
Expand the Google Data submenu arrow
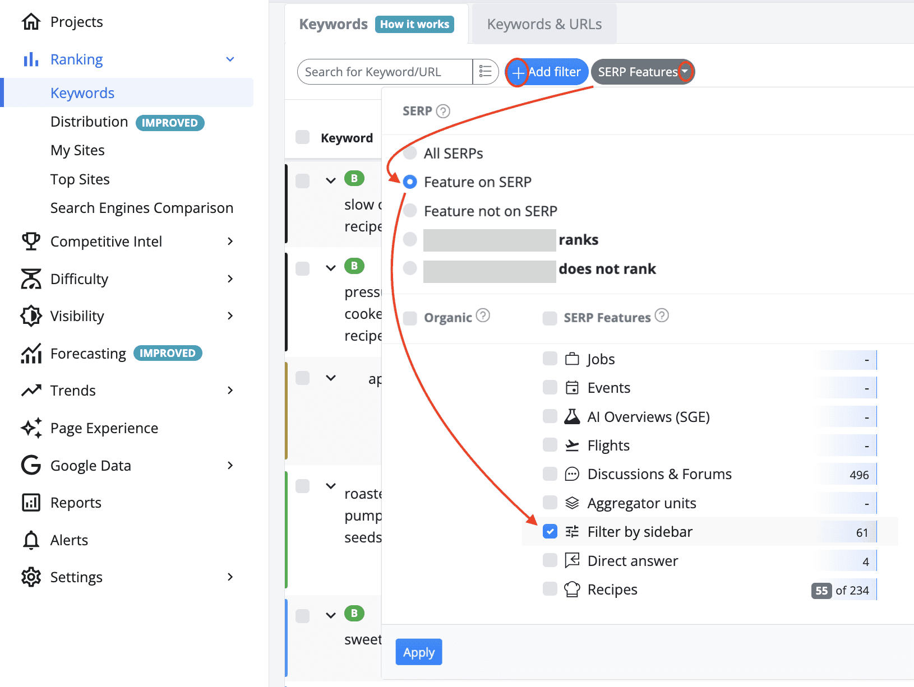230,465
